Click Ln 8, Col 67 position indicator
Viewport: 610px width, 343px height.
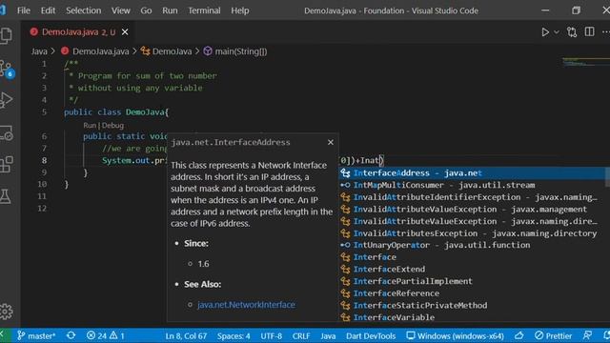pyautogui.click(x=186, y=335)
